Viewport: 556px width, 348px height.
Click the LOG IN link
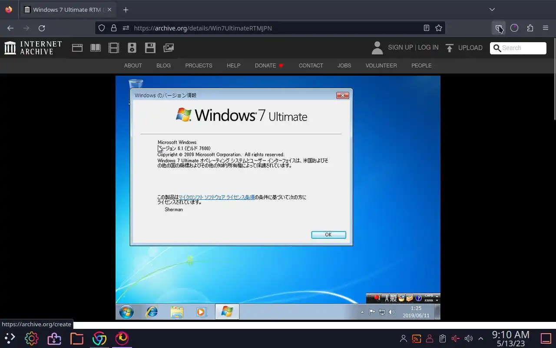428,47
